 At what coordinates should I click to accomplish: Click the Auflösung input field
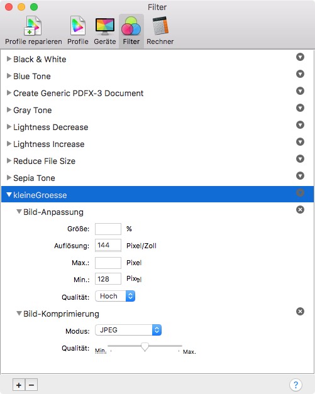[x=108, y=245]
